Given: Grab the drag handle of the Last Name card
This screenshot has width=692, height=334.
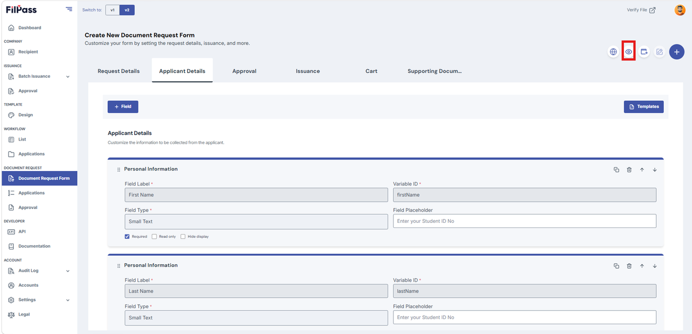Looking at the screenshot, I should click(x=119, y=265).
